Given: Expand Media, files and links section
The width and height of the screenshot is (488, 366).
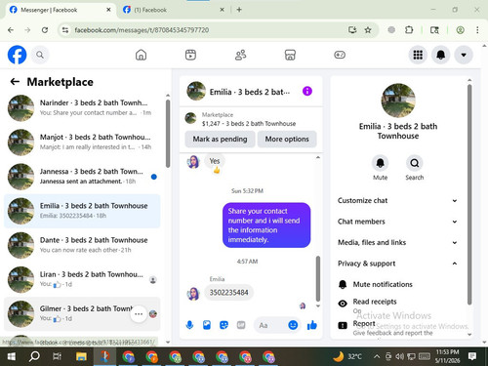Looking at the screenshot, I should point(397,242).
